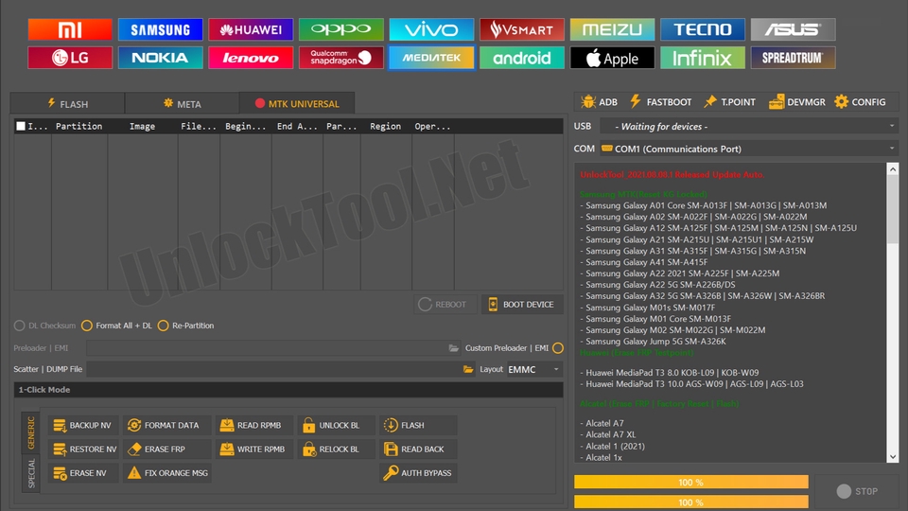908x511 pixels.
Task: Click the BACKUP NV button
Action: tap(83, 425)
